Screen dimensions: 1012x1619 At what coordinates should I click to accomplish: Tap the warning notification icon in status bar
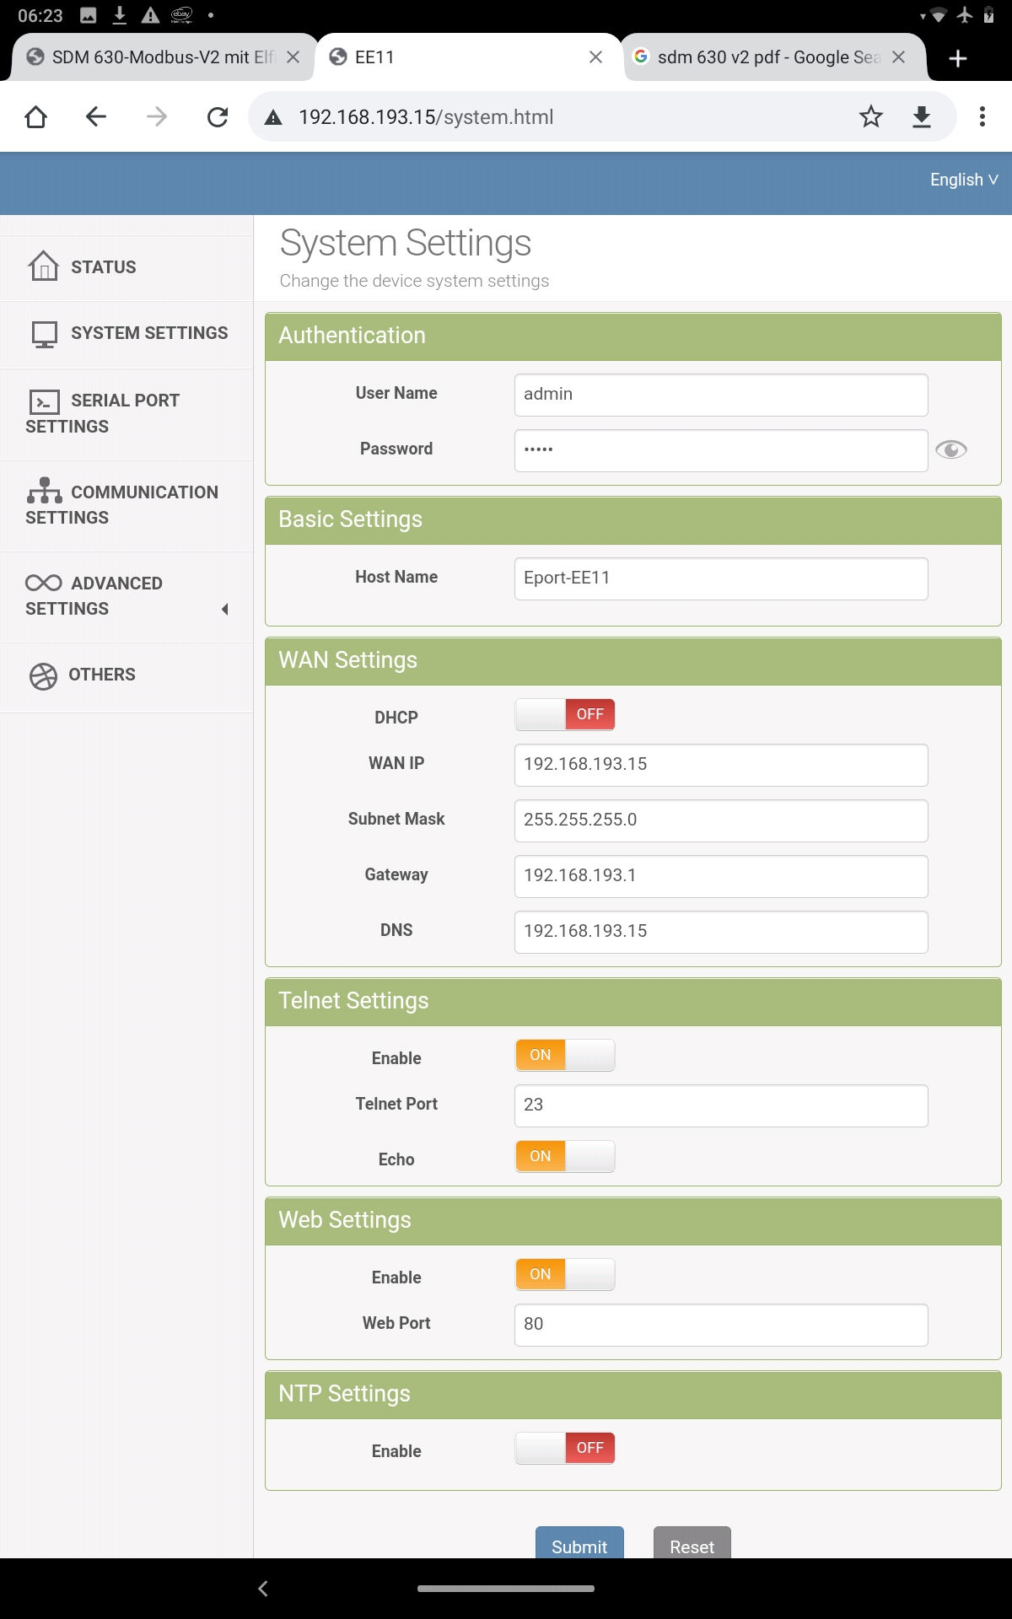coord(150,14)
